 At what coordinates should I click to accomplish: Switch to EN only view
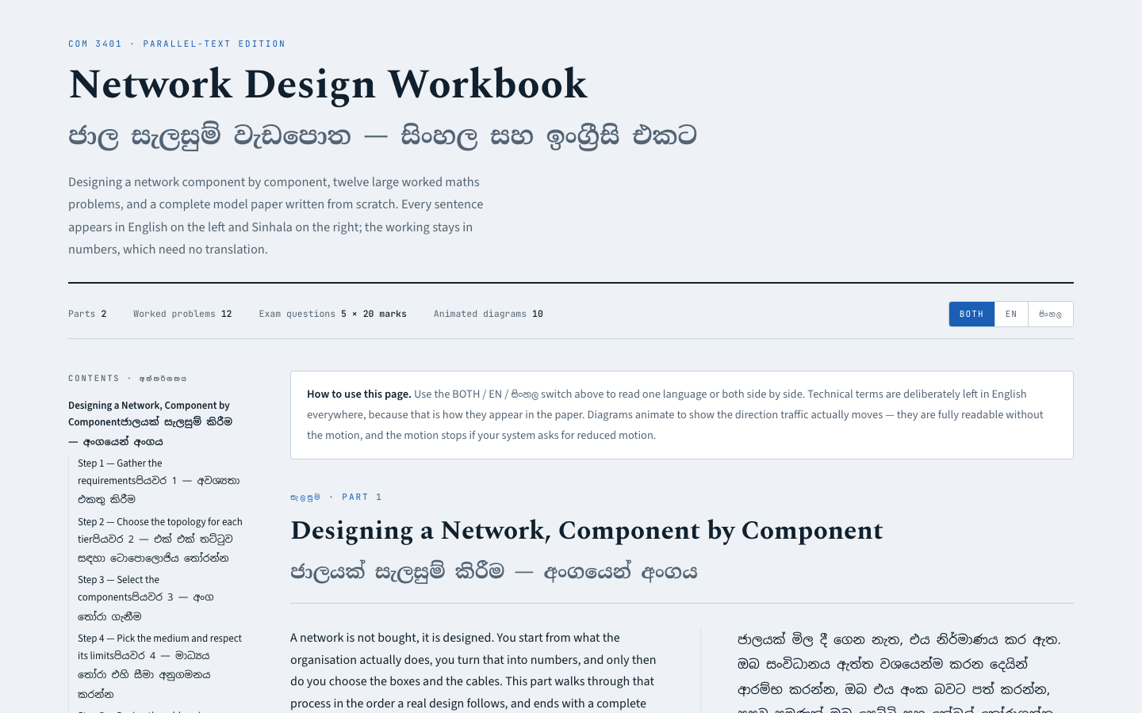(1011, 315)
